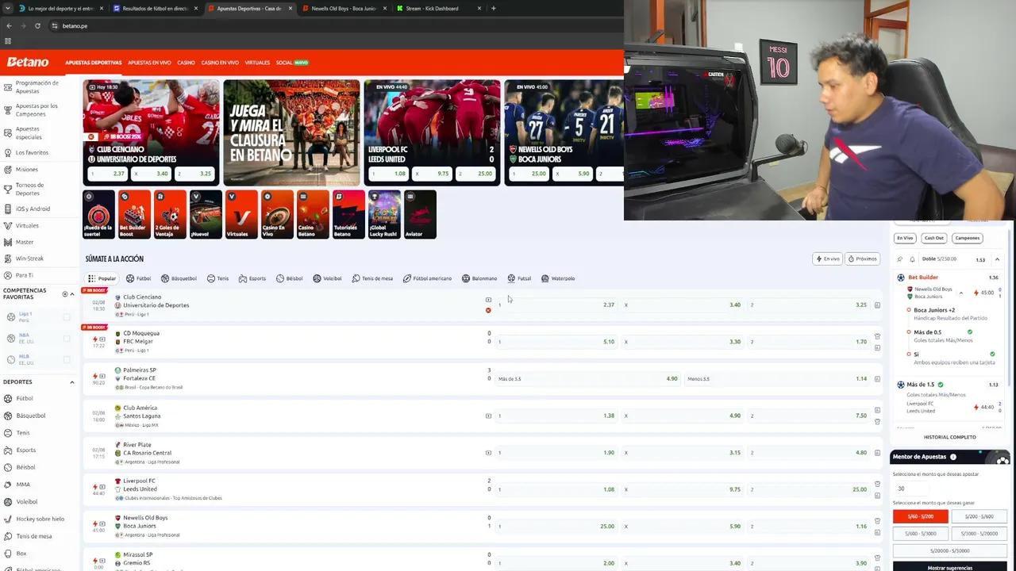Click the bet amount input field
This screenshot has height=571, width=1016.
click(x=911, y=489)
